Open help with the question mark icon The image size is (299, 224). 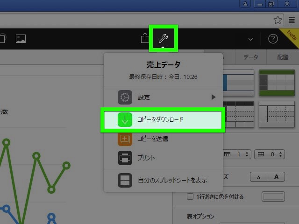click(x=273, y=39)
